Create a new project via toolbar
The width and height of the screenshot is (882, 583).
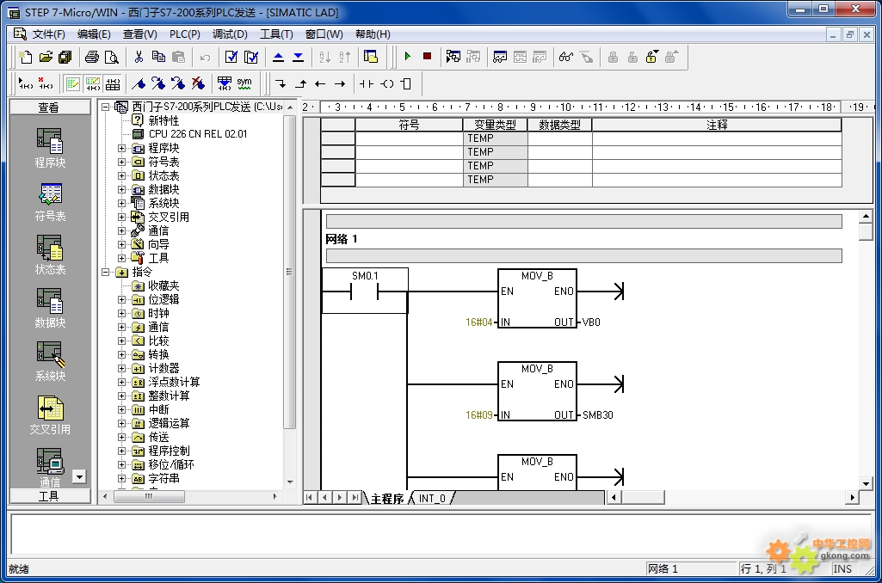(25, 57)
